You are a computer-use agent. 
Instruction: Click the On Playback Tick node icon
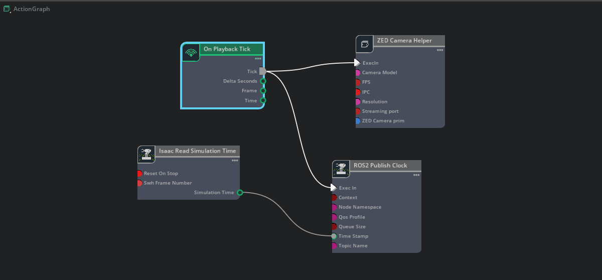(191, 52)
